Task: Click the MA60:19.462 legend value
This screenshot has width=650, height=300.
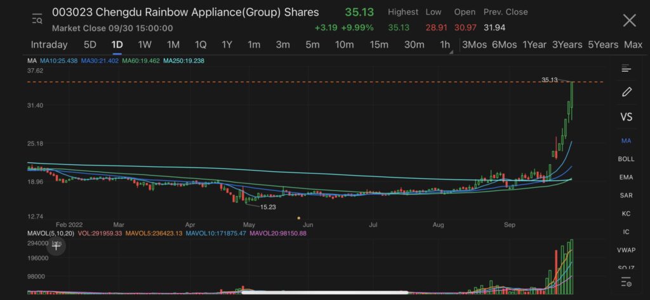Action: pos(140,61)
